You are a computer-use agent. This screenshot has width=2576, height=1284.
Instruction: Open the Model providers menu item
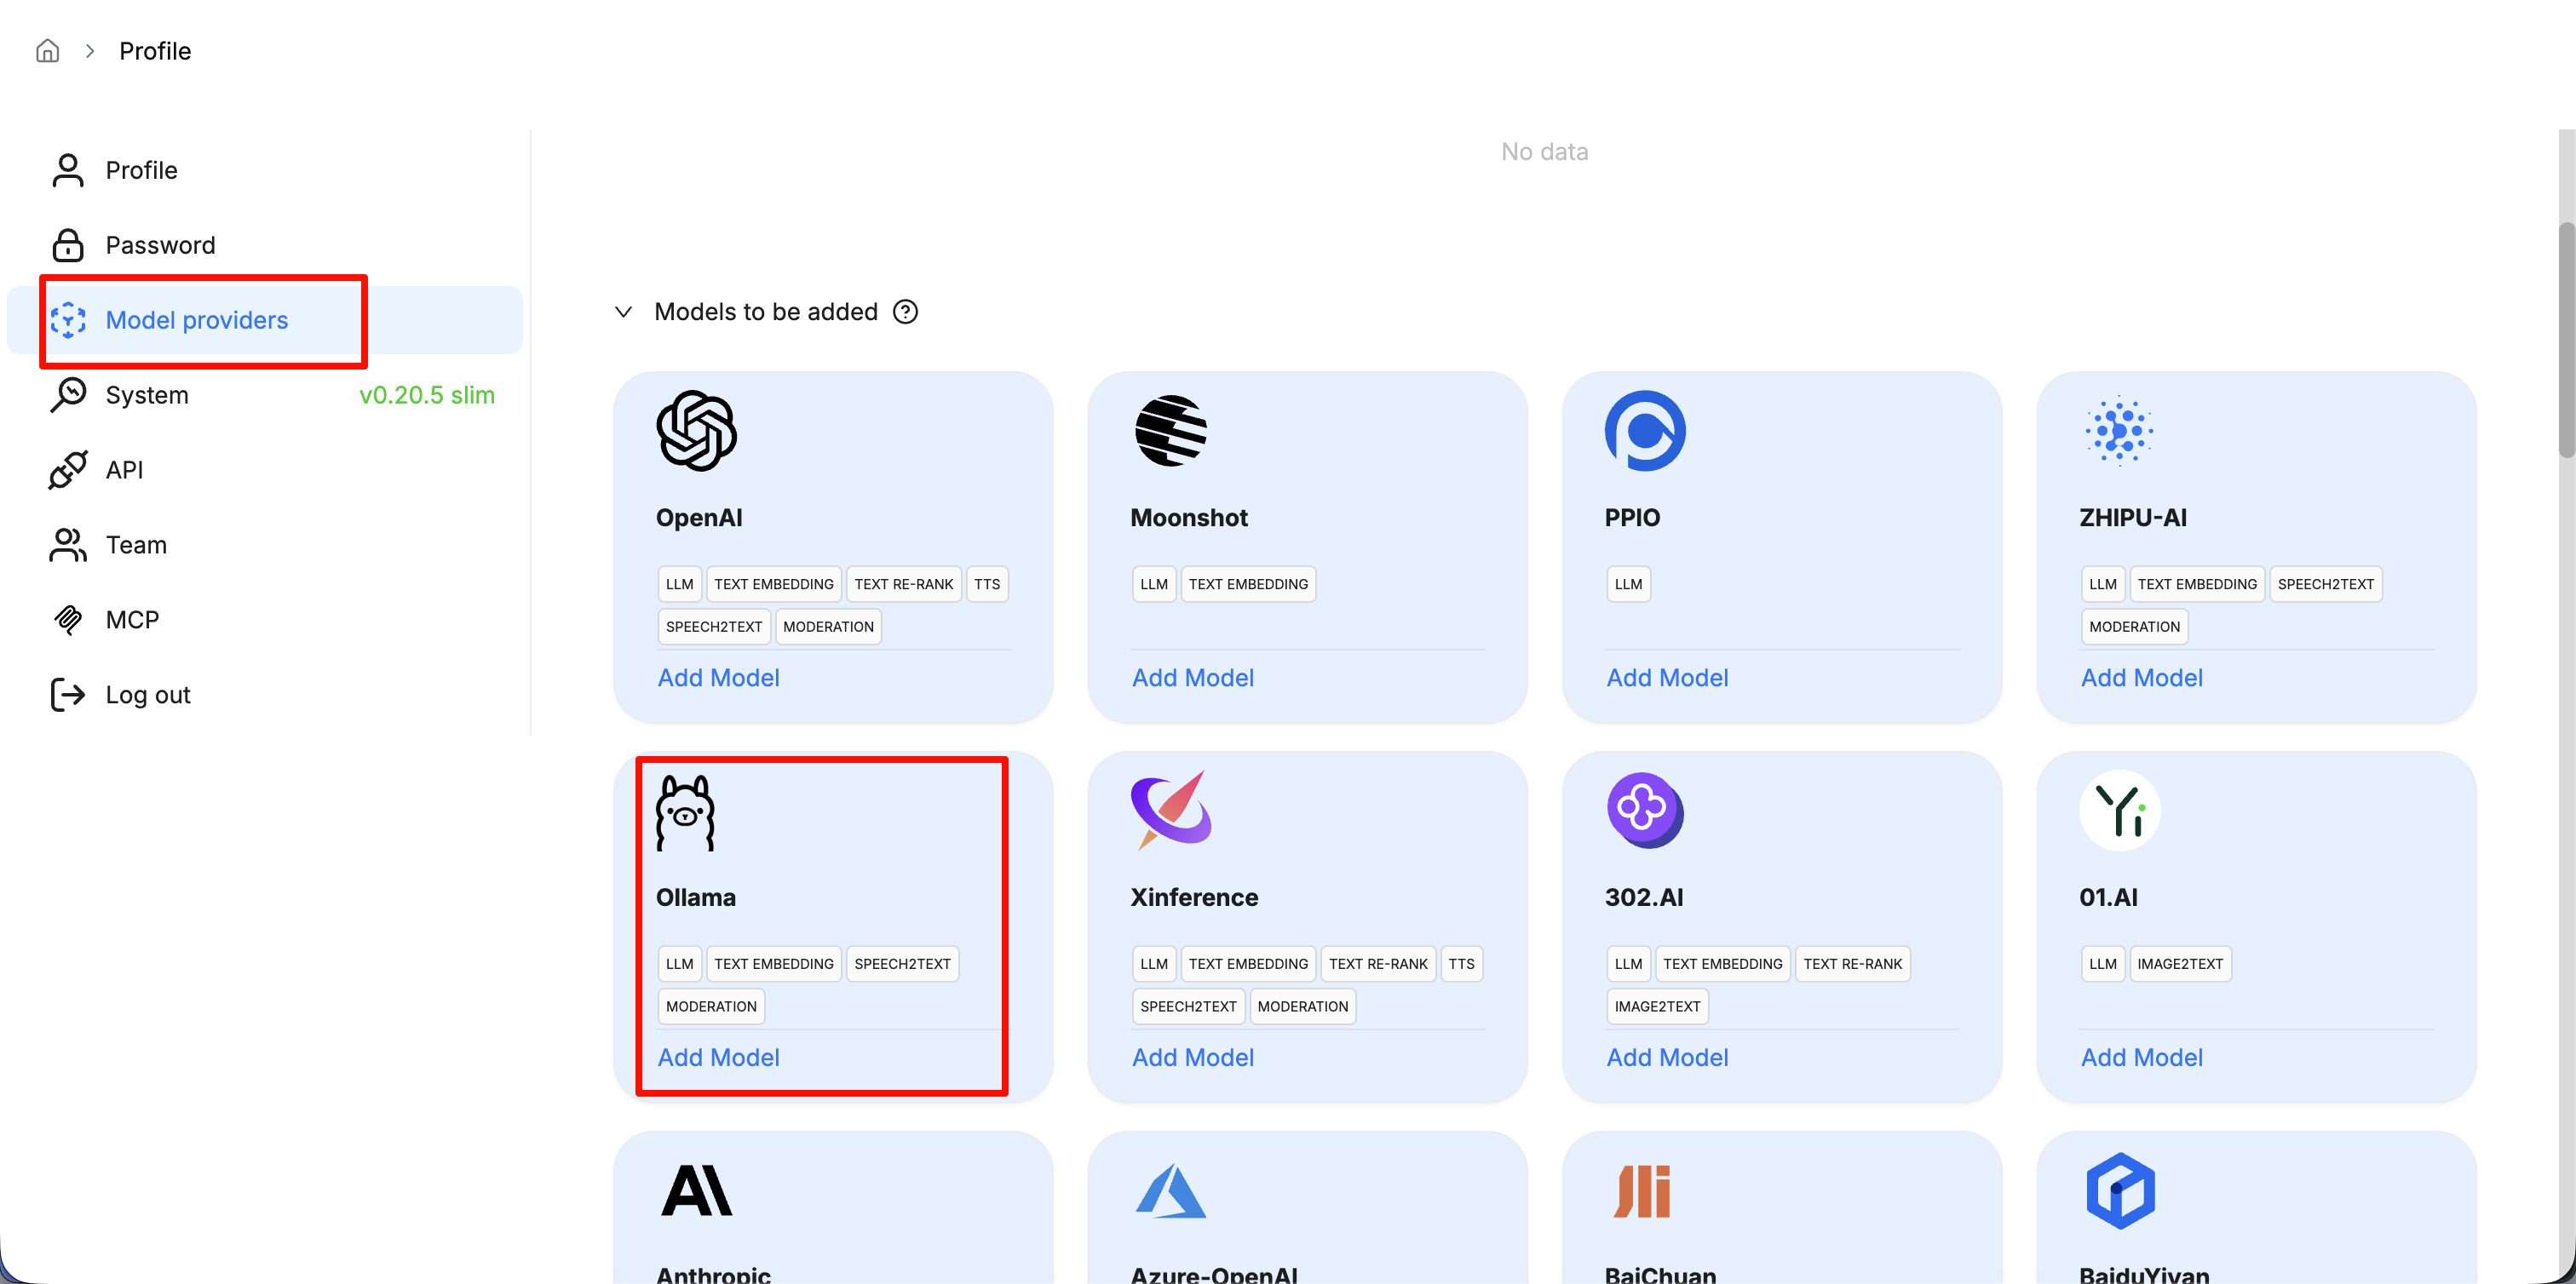[x=197, y=320]
